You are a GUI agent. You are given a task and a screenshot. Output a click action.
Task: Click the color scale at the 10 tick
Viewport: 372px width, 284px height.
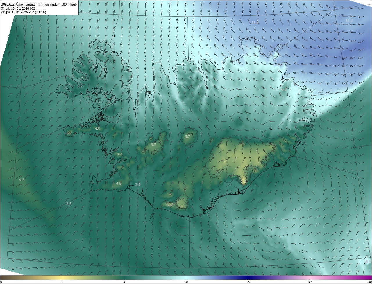coord(186,282)
